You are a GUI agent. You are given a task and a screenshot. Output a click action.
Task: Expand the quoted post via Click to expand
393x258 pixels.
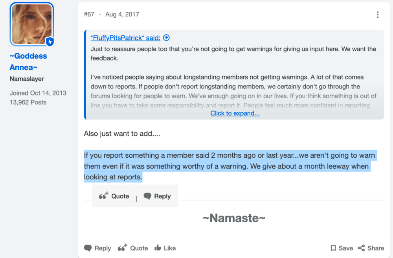[x=235, y=113]
